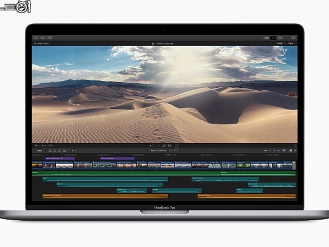Open the enhancement wand dropdown below viewer
This screenshot has width=329, height=247.
click(44, 145)
